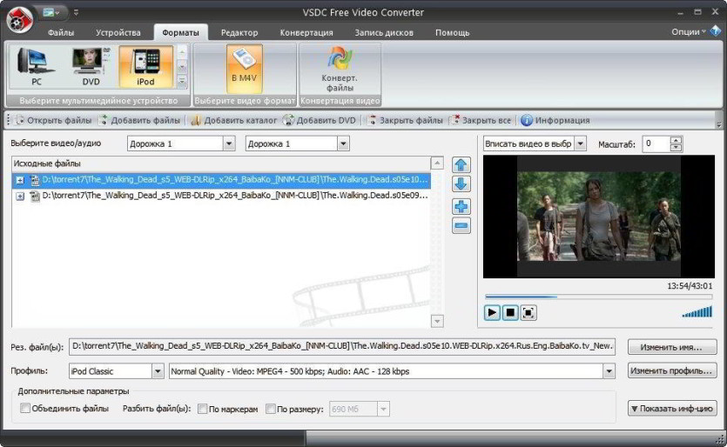Screen dimensions: 727x447
Task: Click Изменить имя button
Action: click(x=672, y=347)
